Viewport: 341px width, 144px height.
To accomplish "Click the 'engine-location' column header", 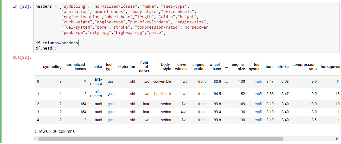I will tap(199, 67).
